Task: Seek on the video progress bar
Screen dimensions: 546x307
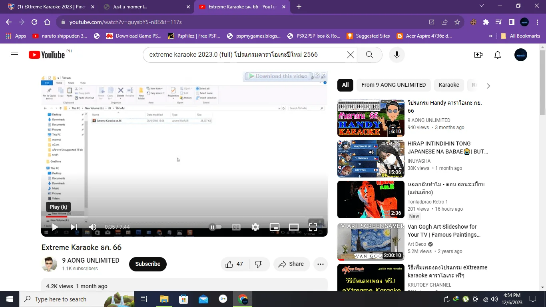Action: click(184, 217)
